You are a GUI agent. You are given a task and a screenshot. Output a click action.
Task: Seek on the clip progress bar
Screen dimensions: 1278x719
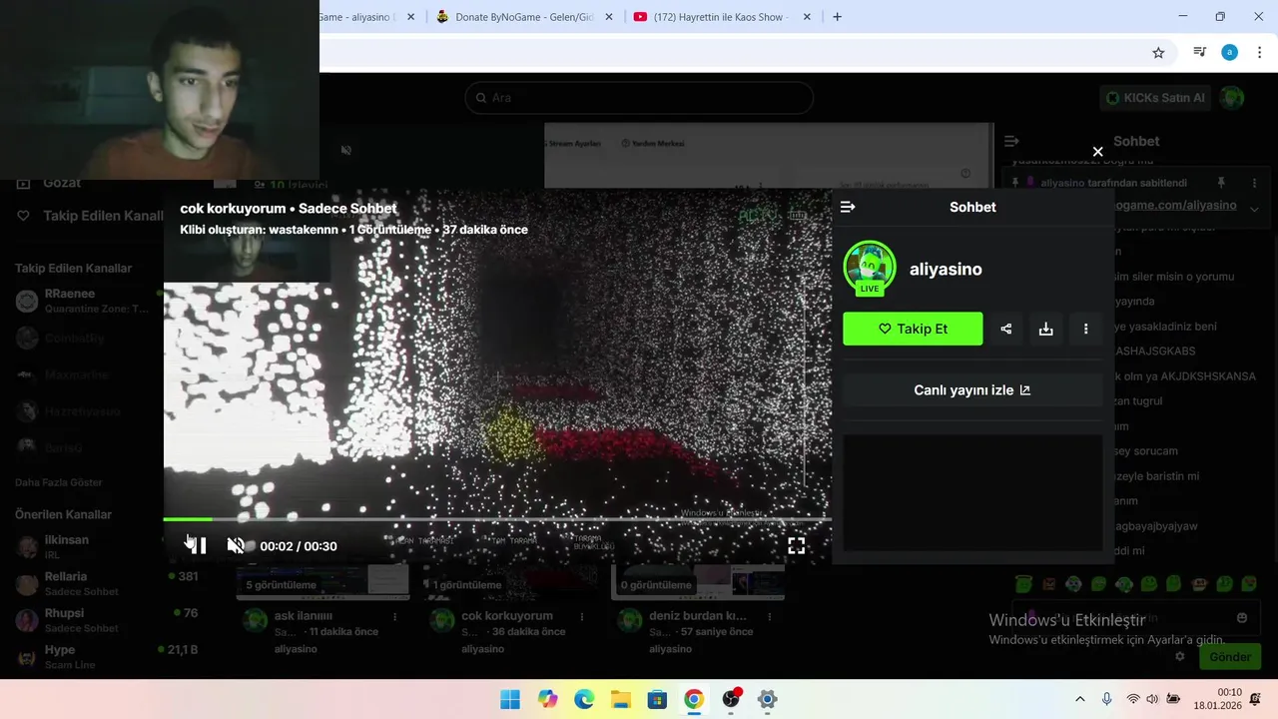tap(497, 519)
